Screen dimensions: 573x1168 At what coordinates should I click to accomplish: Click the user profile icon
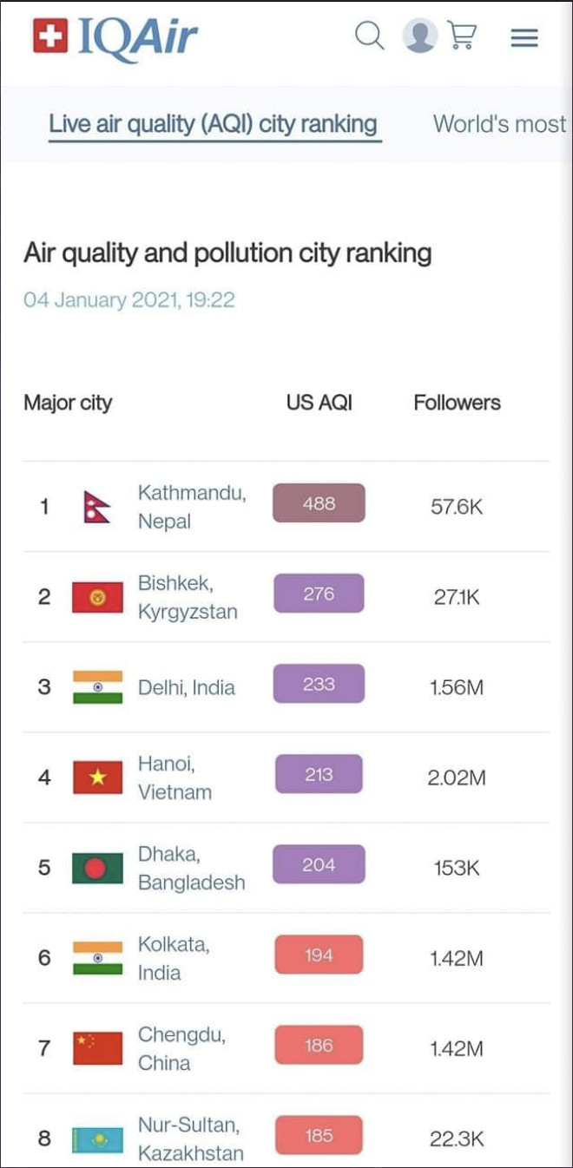[419, 36]
